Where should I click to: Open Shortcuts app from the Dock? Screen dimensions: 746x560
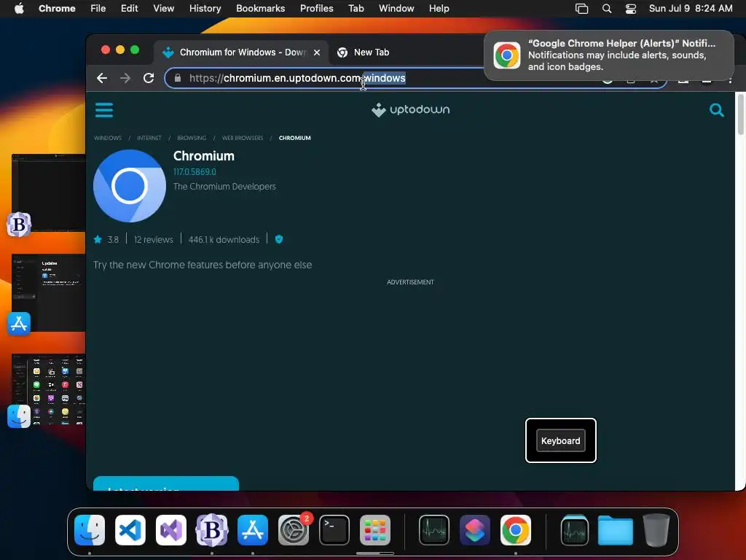(x=475, y=530)
